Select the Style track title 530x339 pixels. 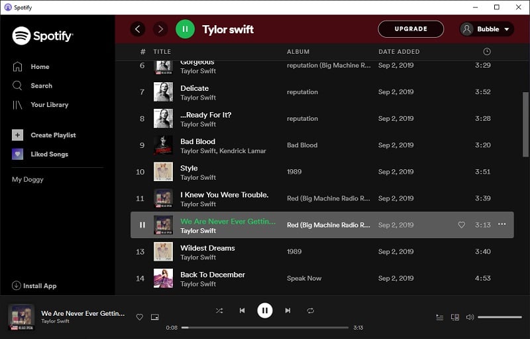189,168
